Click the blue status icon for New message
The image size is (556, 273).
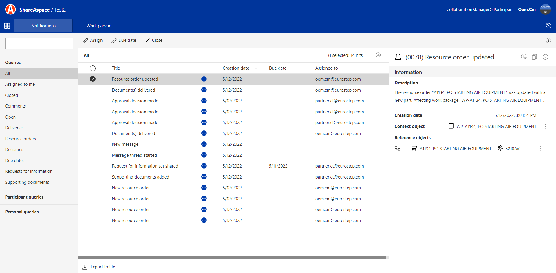point(204,144)
